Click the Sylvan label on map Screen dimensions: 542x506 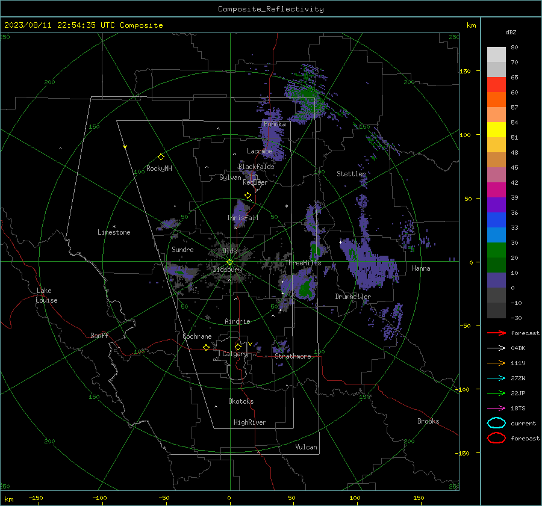tap(230, 177)
